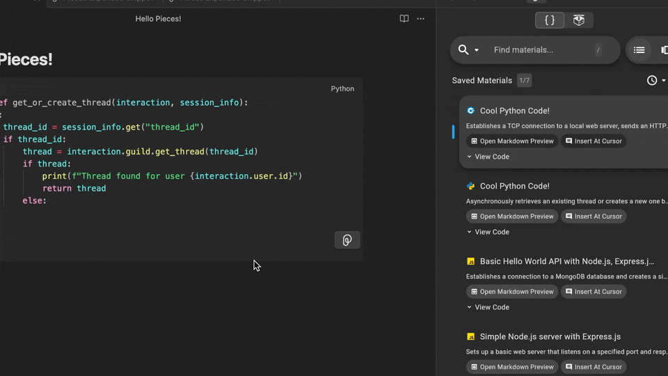
Task: Open the clock sort order icon
Action: tap(652, 80)
